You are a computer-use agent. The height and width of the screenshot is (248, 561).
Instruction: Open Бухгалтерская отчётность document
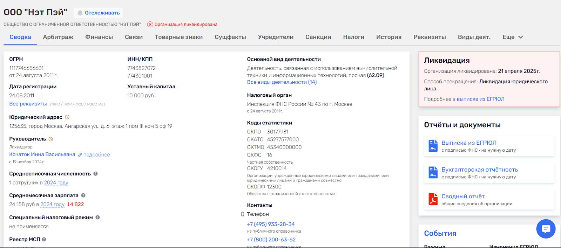tap(479, 170)
